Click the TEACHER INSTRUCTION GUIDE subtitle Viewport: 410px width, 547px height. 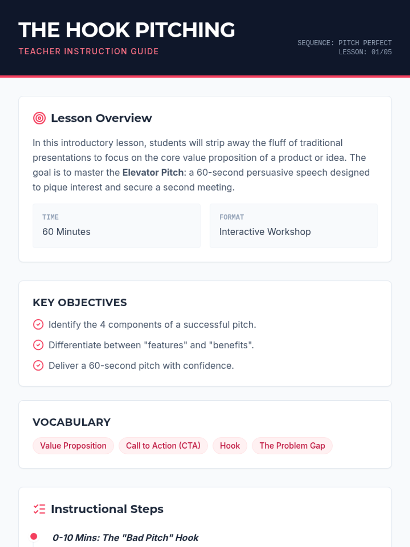coord(88,51)
